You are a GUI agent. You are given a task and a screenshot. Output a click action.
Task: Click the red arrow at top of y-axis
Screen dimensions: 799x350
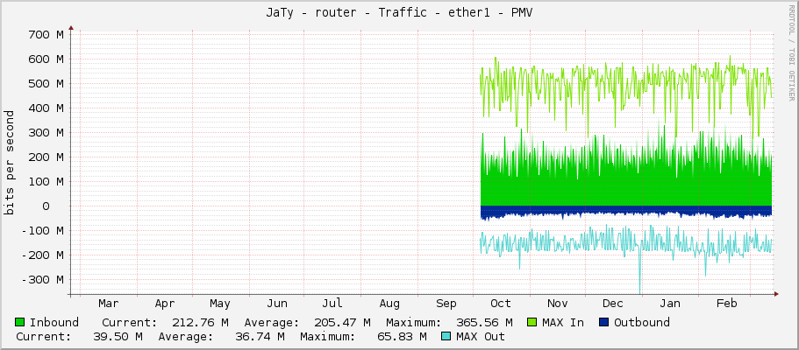click(x=71, y=29)
